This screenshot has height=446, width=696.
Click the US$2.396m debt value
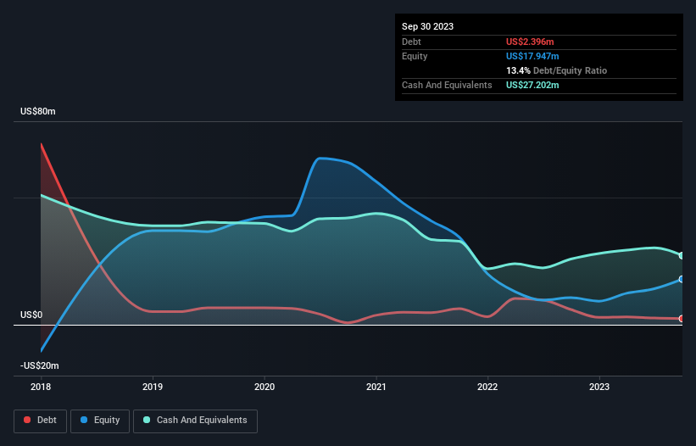point(530,42)
